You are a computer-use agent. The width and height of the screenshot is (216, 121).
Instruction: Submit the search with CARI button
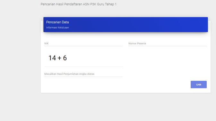tap(198, 85)
